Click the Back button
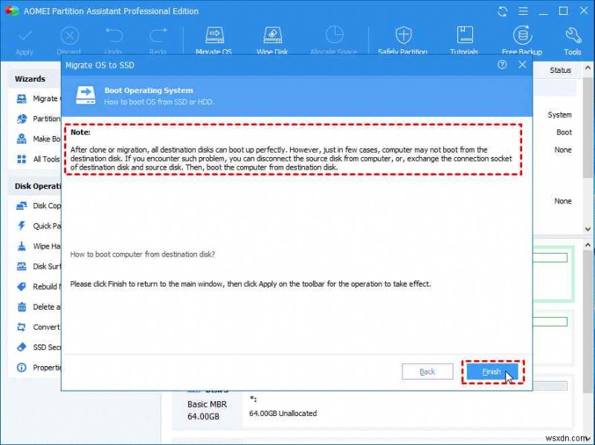The image size is (595, 445). pyautogui.click(x=428, y=371)
